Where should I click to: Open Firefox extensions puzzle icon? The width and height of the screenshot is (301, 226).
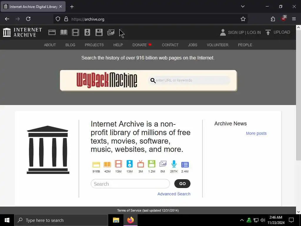(x=273, y=19)
